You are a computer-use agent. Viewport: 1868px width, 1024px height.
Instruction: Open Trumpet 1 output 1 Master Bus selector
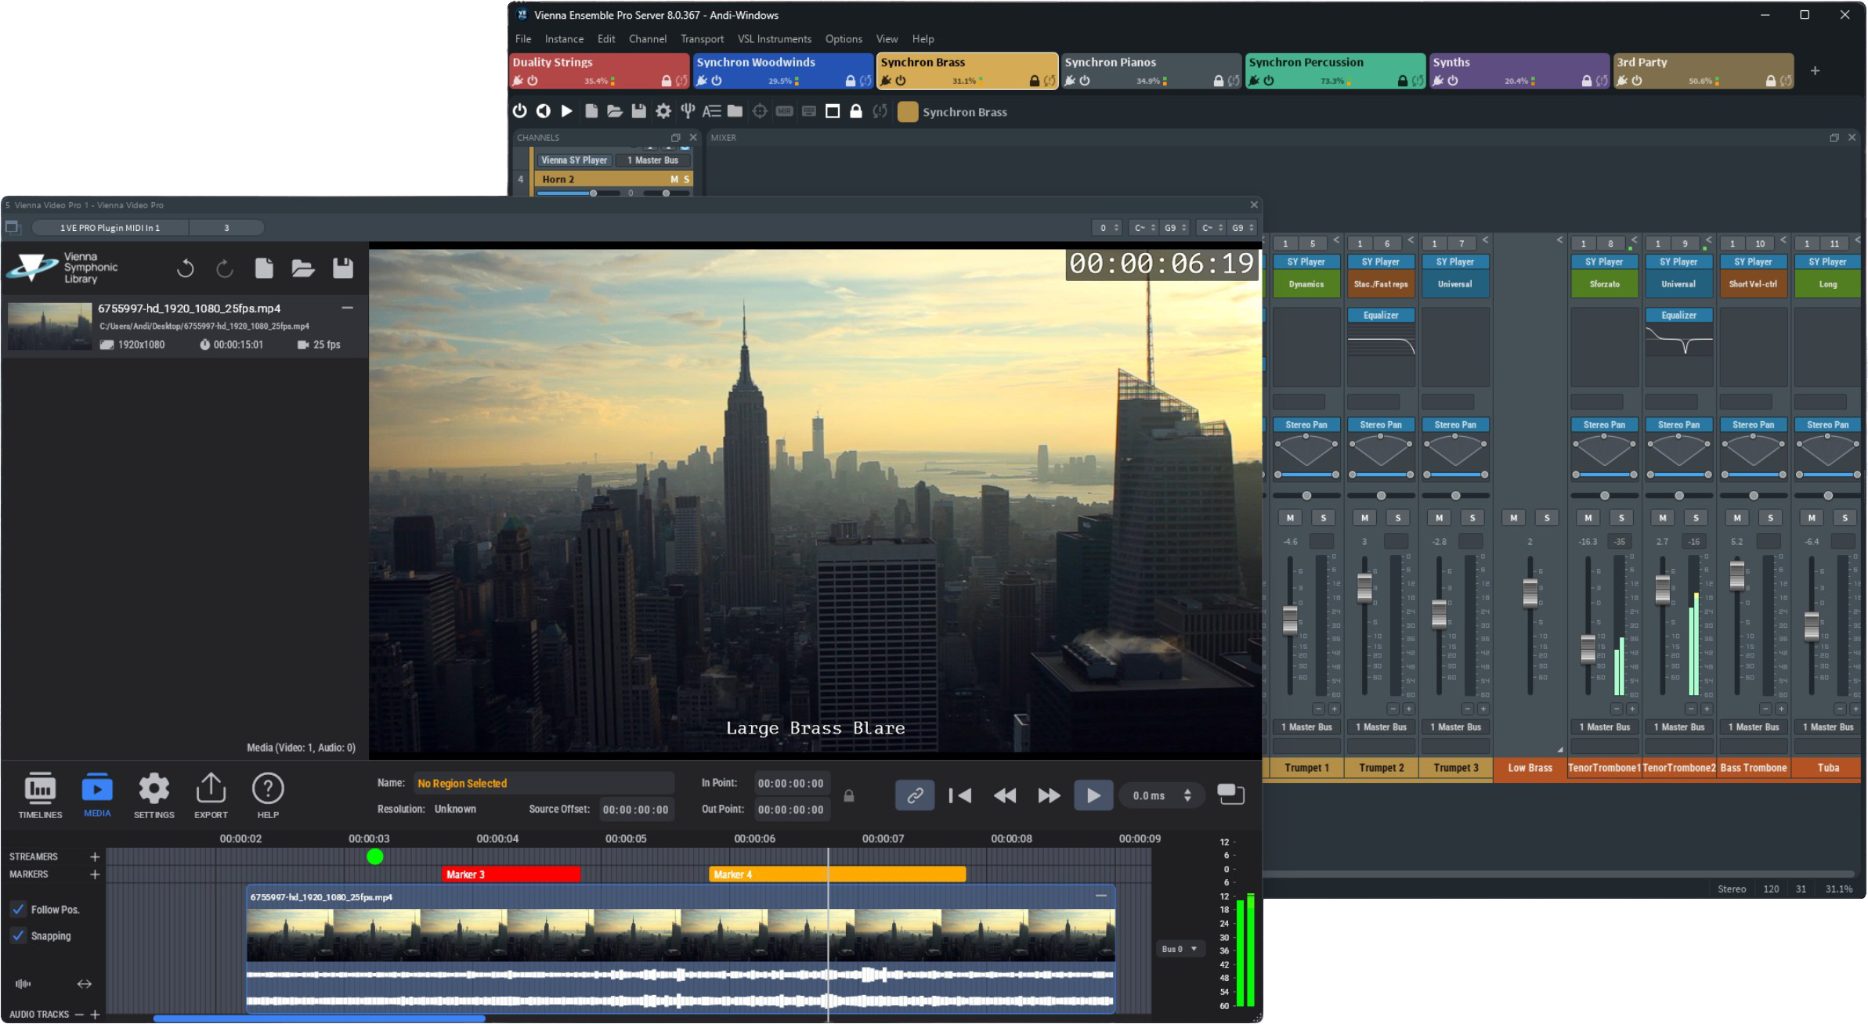pyautogui.click(x=1306, y=727)
